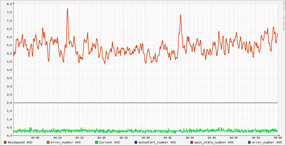286x146 pixels.
Task: Select the Current AVG legend label
Action: tap(109, 142)
